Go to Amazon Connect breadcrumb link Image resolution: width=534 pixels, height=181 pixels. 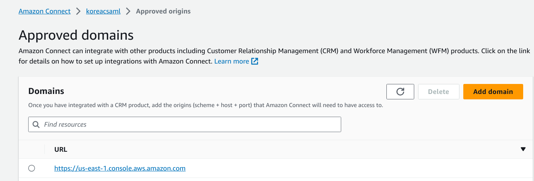[44, 11]
